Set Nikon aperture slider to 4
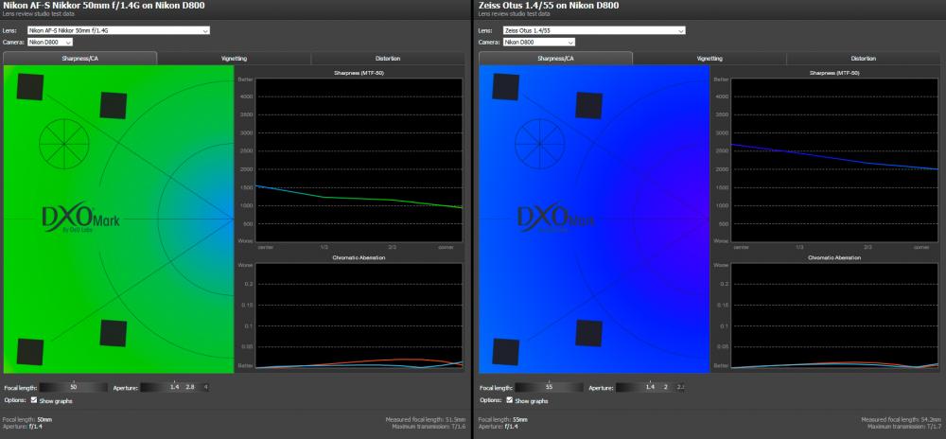Screen dimensions: 946x439 click(x=205, y=387)
